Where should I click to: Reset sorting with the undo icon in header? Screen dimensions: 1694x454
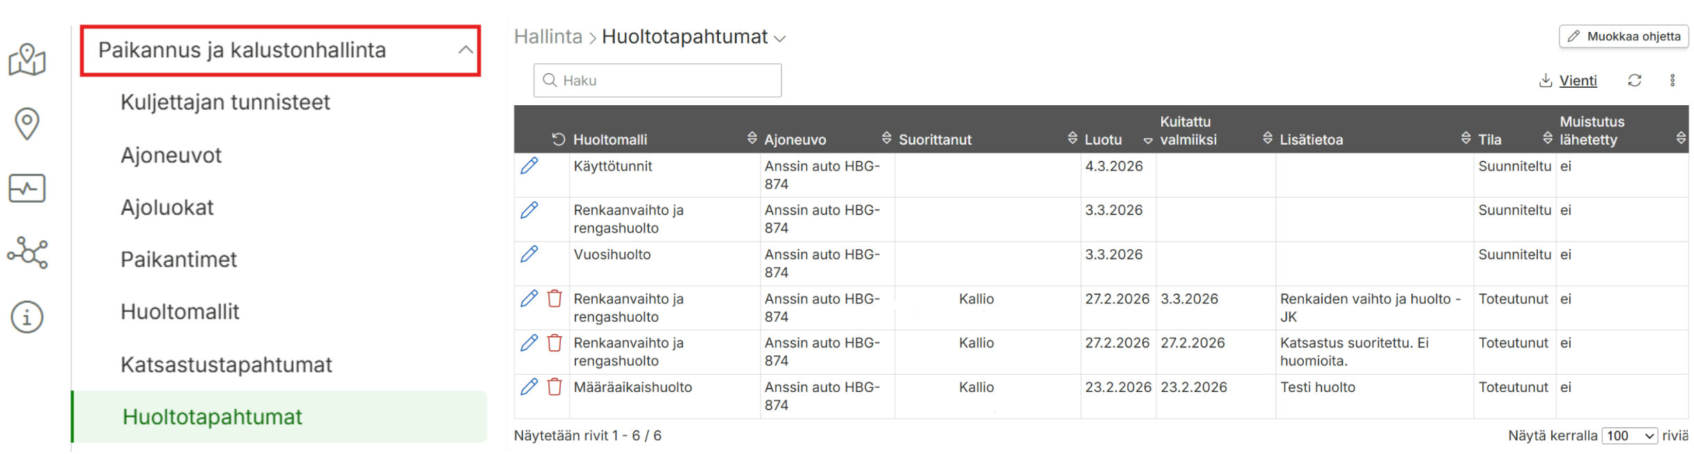click(559, 139)
